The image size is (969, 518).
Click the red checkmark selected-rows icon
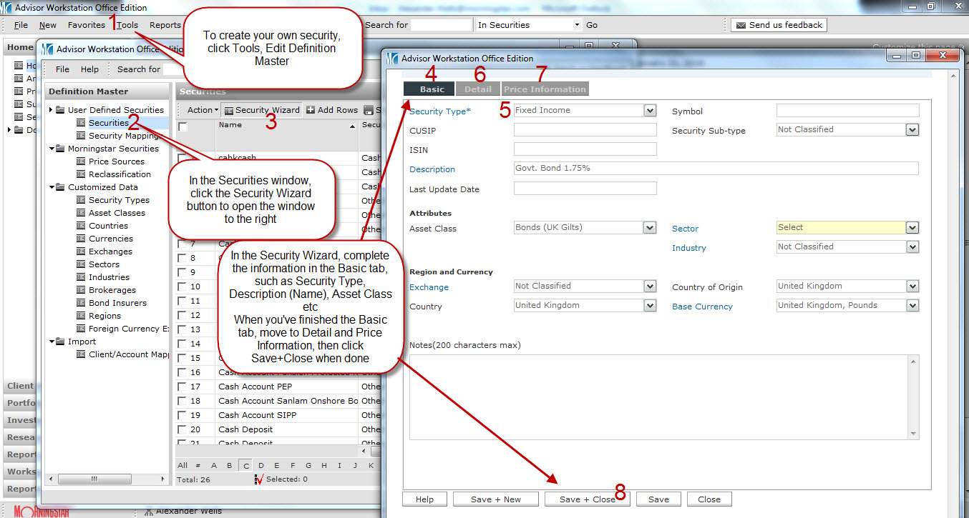(x=258, y=479)
